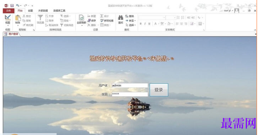
Task: Click Delete record (删除) X command
Action: 92,25
